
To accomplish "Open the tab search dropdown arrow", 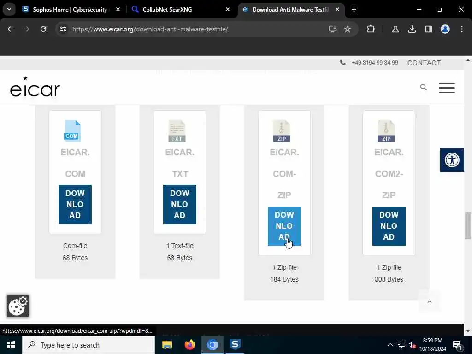I will coord(9,9).
